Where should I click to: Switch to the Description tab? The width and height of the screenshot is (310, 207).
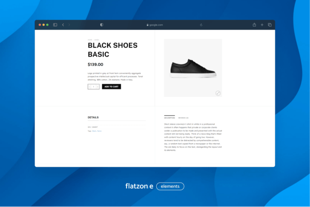pyautogui.click(x=169, y=118)
